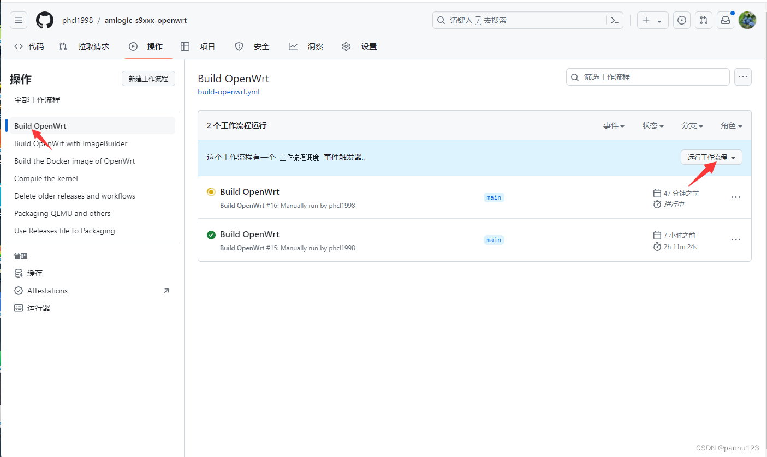Focus the 筛选工作流程 filter field

click(648, 77)
